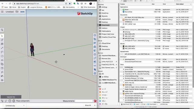194x109 pixels.
Task: Open the folder icon next to Untitled
Action: point(17,12)
